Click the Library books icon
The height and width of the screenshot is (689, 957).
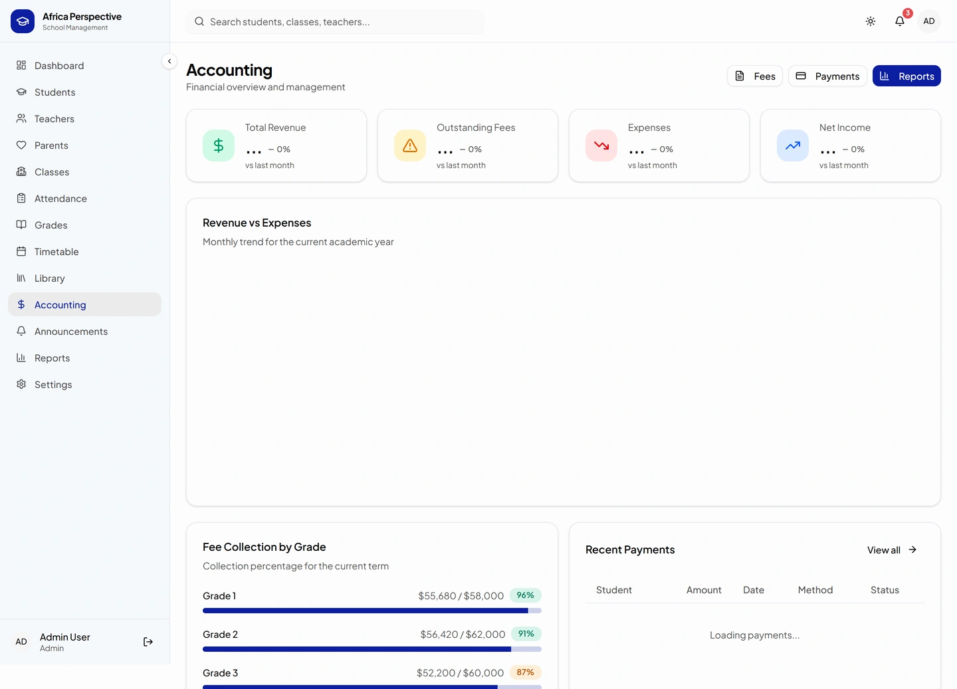tap(21, 278)
